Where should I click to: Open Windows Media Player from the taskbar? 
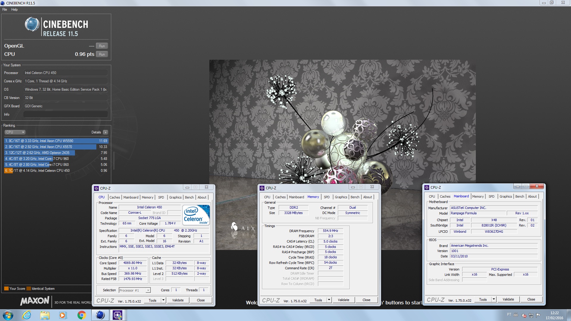coord(63,315)
